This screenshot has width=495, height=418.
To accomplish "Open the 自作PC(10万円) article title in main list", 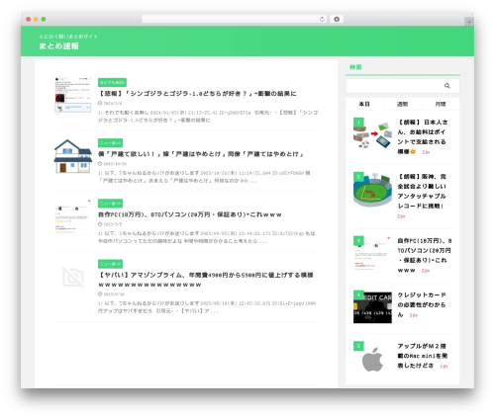I will click(x=190, y=214).
